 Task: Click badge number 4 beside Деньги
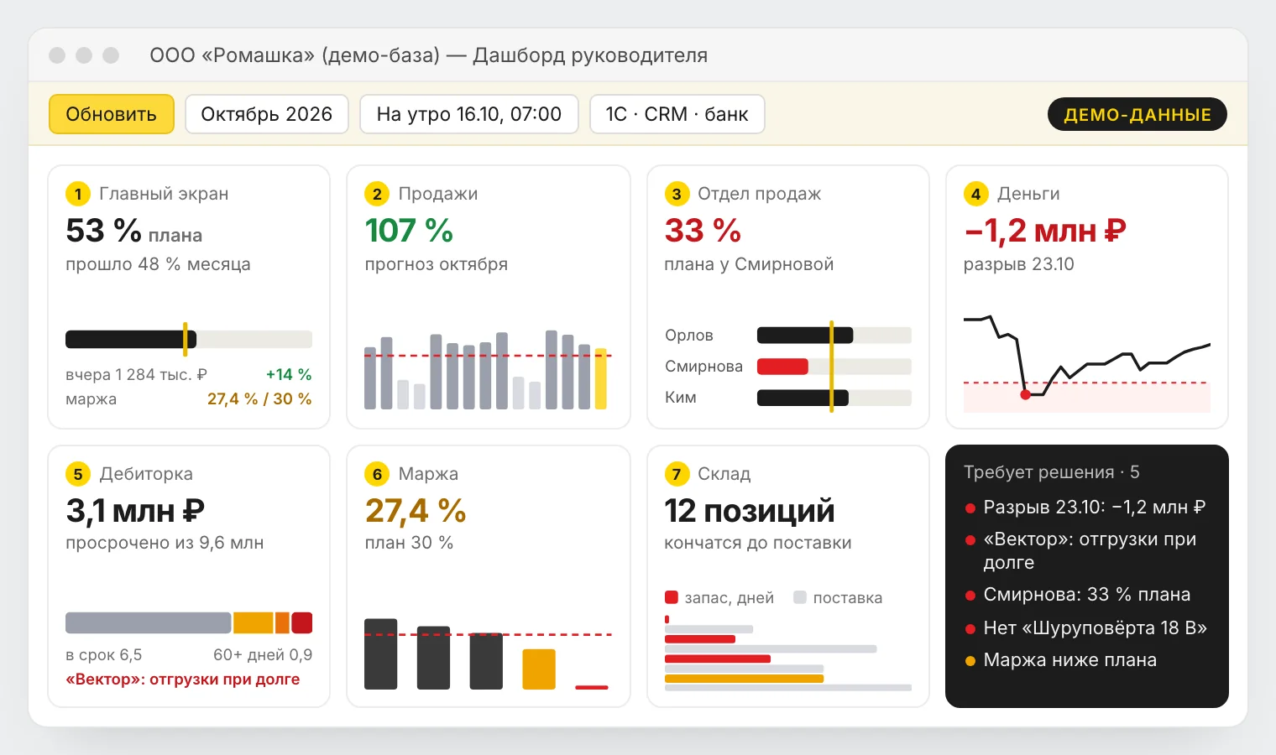975,194
